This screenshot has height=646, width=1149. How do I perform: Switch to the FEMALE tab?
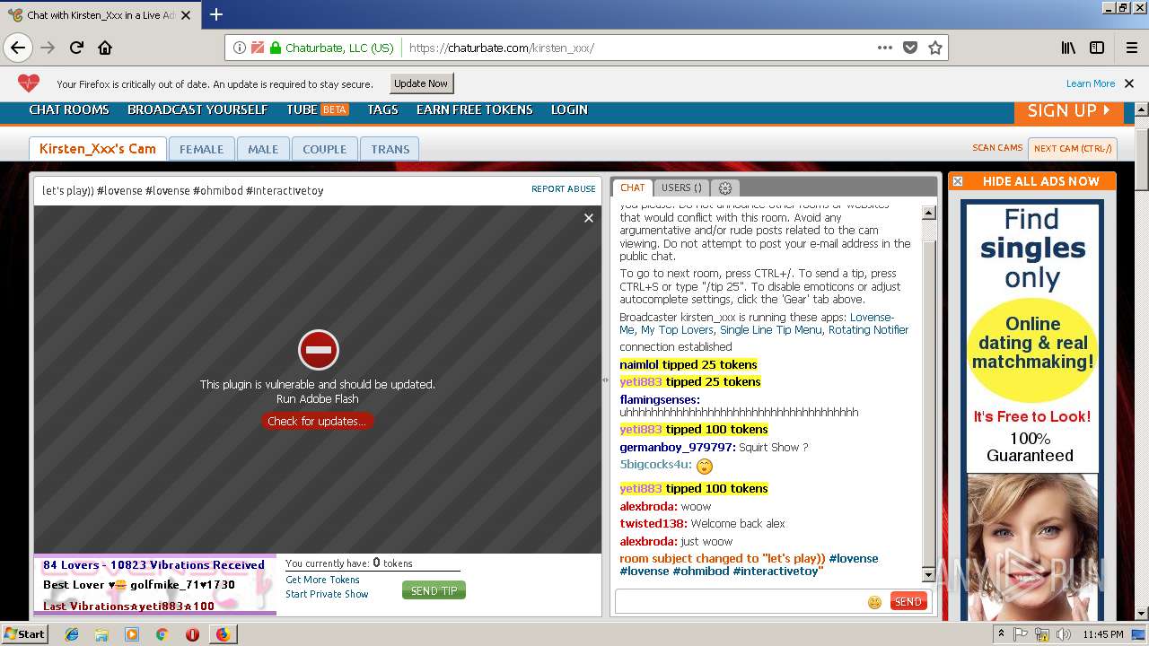tap(201, 149)
